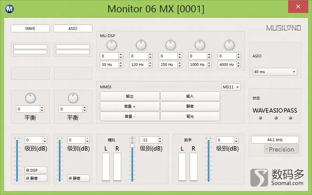Click the WAVE status indicator light
The image size is (312, 195).
pos(260,118)
